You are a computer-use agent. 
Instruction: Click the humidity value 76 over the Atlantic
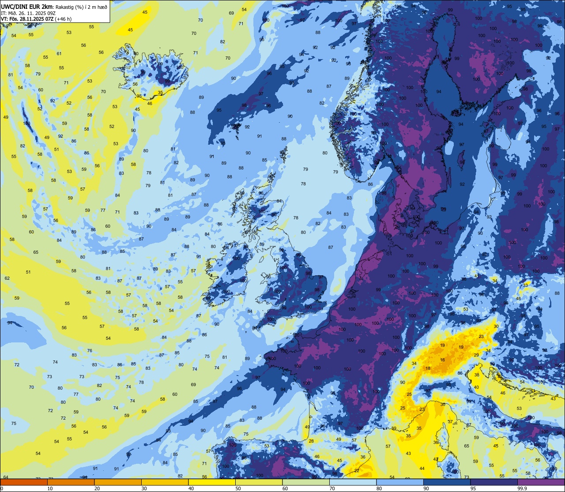click(90, 350)
